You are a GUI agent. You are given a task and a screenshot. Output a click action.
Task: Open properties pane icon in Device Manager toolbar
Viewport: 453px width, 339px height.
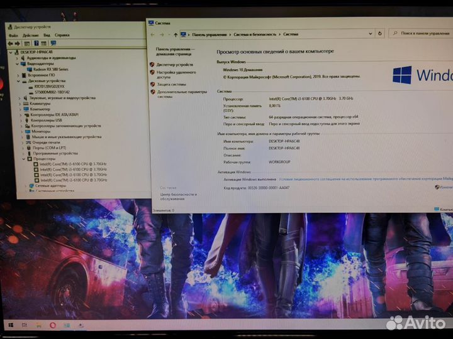27,43
